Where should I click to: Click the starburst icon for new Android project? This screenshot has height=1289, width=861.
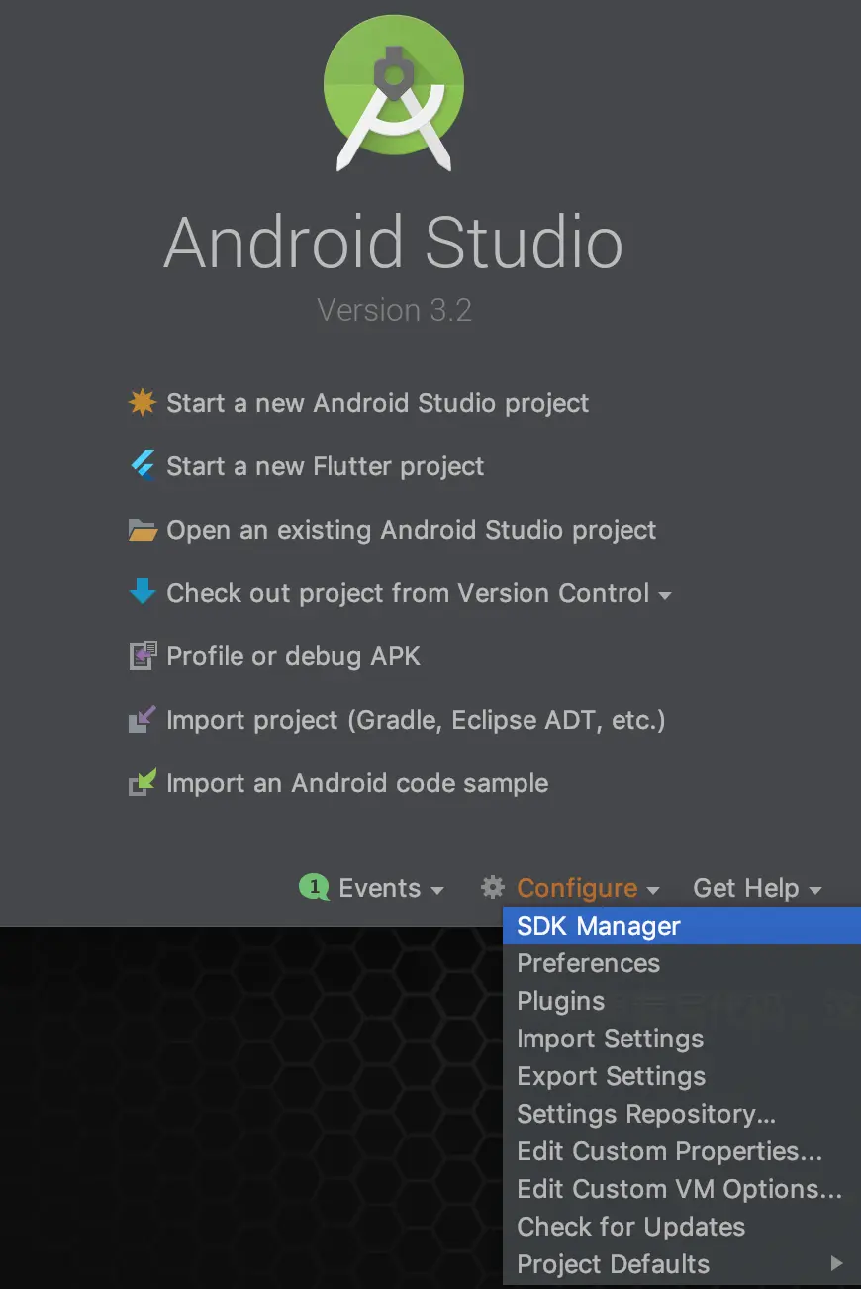(143, 403)
